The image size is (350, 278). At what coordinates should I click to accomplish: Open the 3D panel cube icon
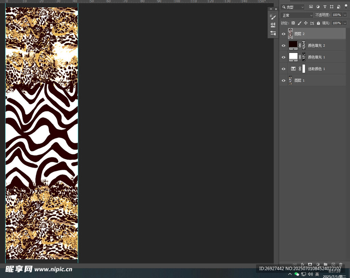point(273,25)
